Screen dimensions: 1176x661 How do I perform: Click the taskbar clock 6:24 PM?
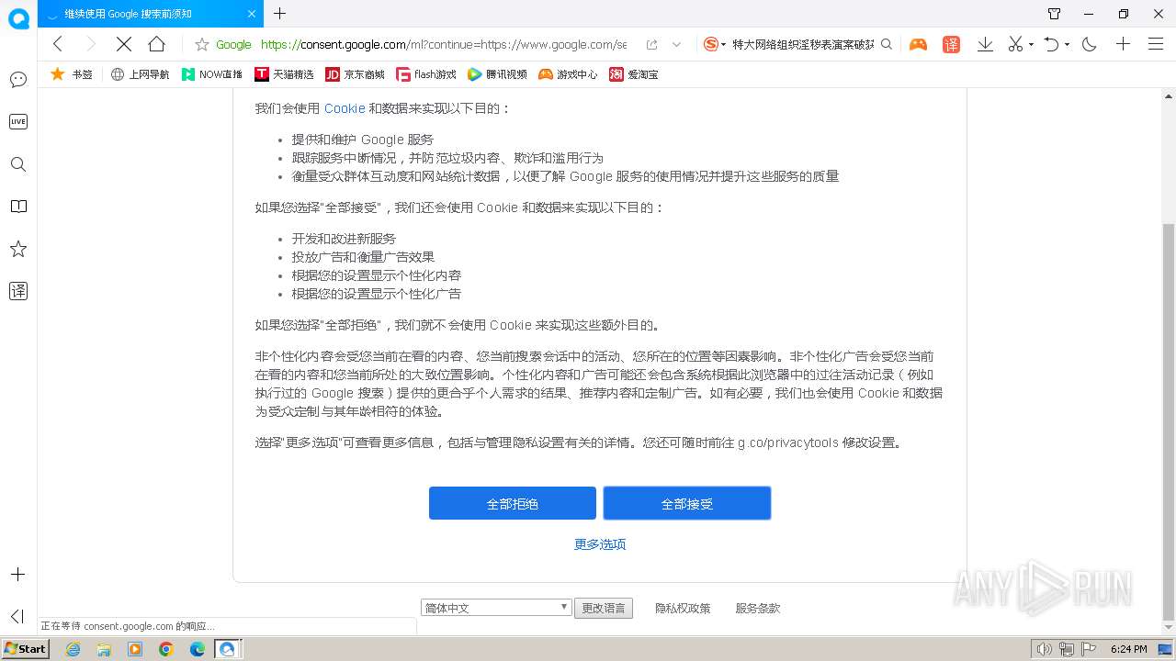(1128, 649)
